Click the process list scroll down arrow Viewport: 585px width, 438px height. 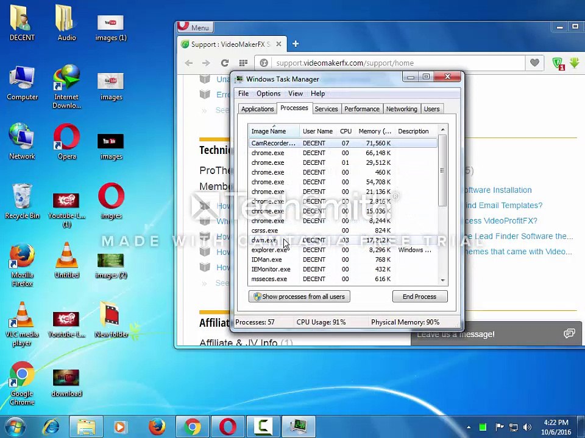point(443,280)
